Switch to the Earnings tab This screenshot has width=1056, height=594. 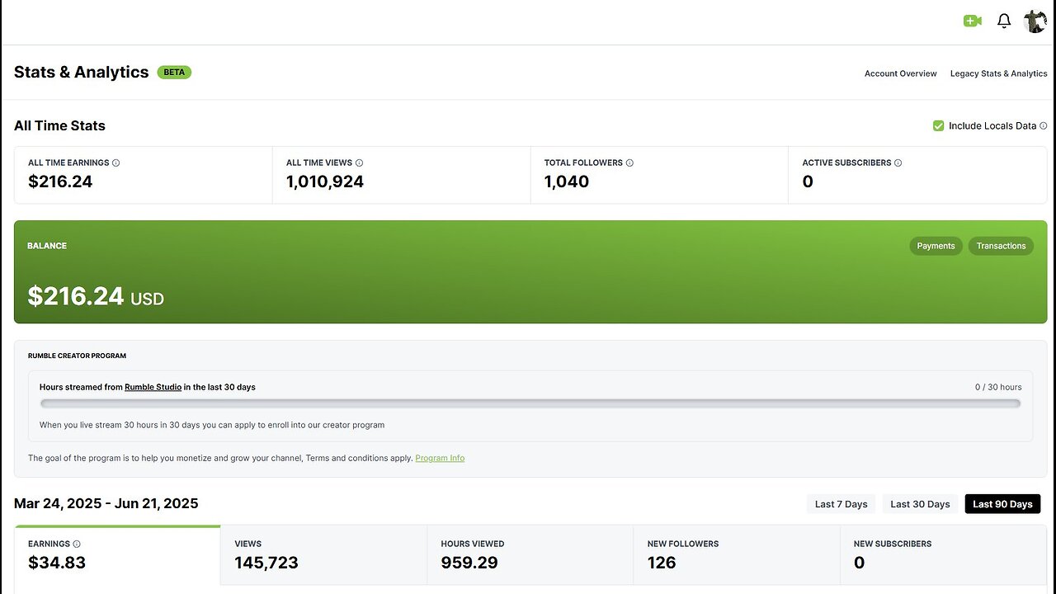[x=117, y=554]
